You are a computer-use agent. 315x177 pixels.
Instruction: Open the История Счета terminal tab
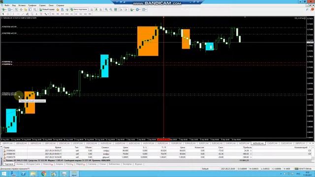(33, 164)
